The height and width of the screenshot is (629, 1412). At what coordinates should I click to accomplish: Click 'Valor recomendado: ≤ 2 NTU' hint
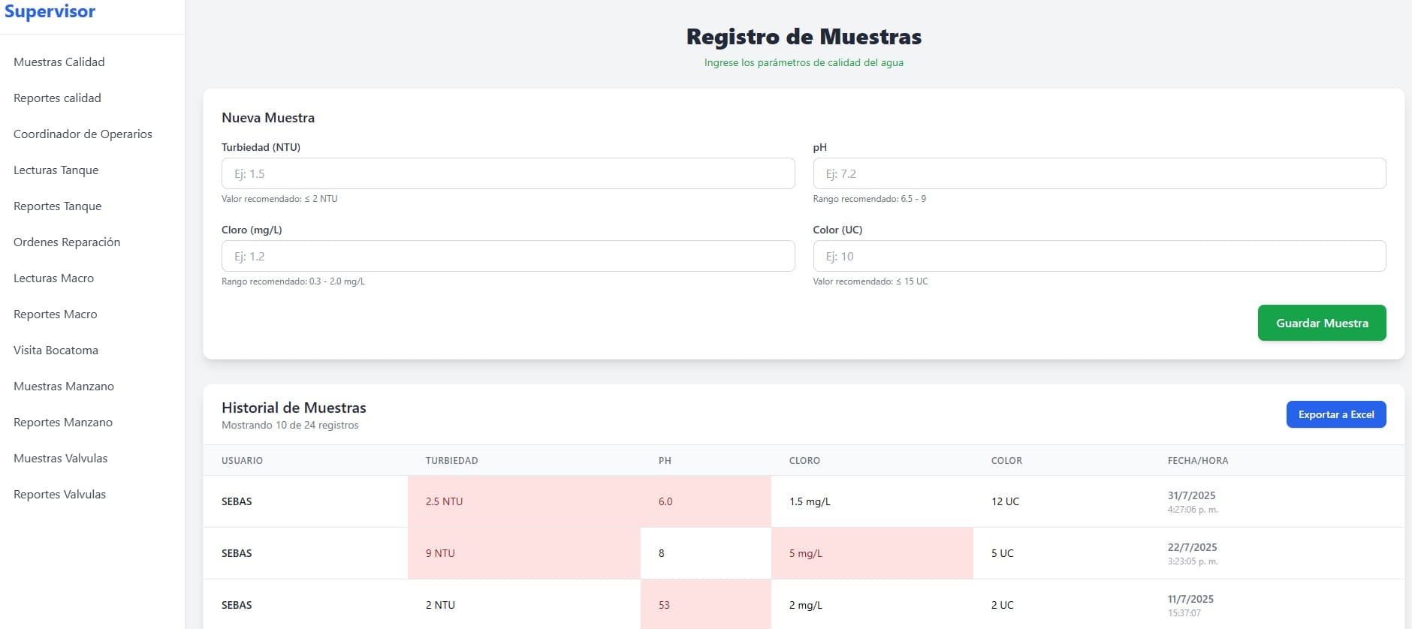point(279,199)
